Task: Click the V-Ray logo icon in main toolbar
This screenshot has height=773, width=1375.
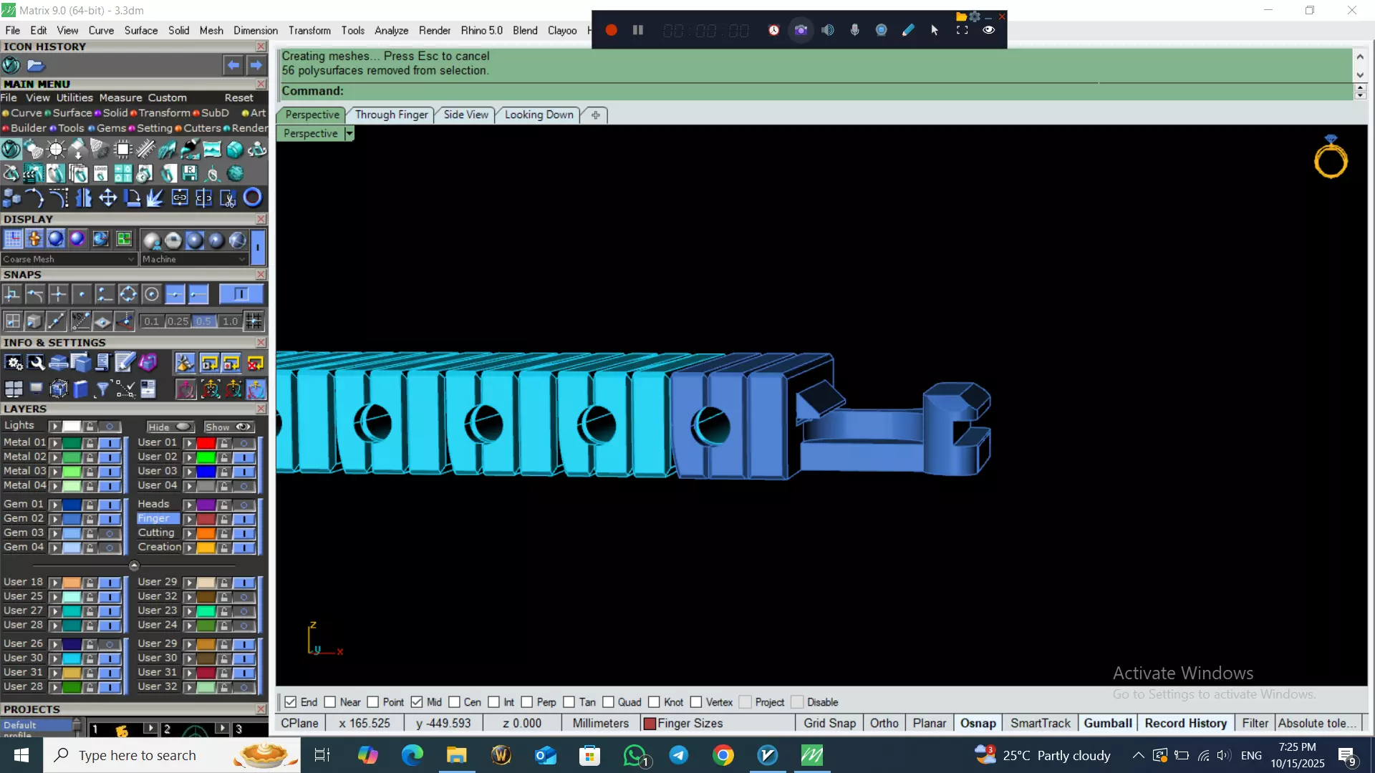Action: pyautogui.click(x=11, y=149)
